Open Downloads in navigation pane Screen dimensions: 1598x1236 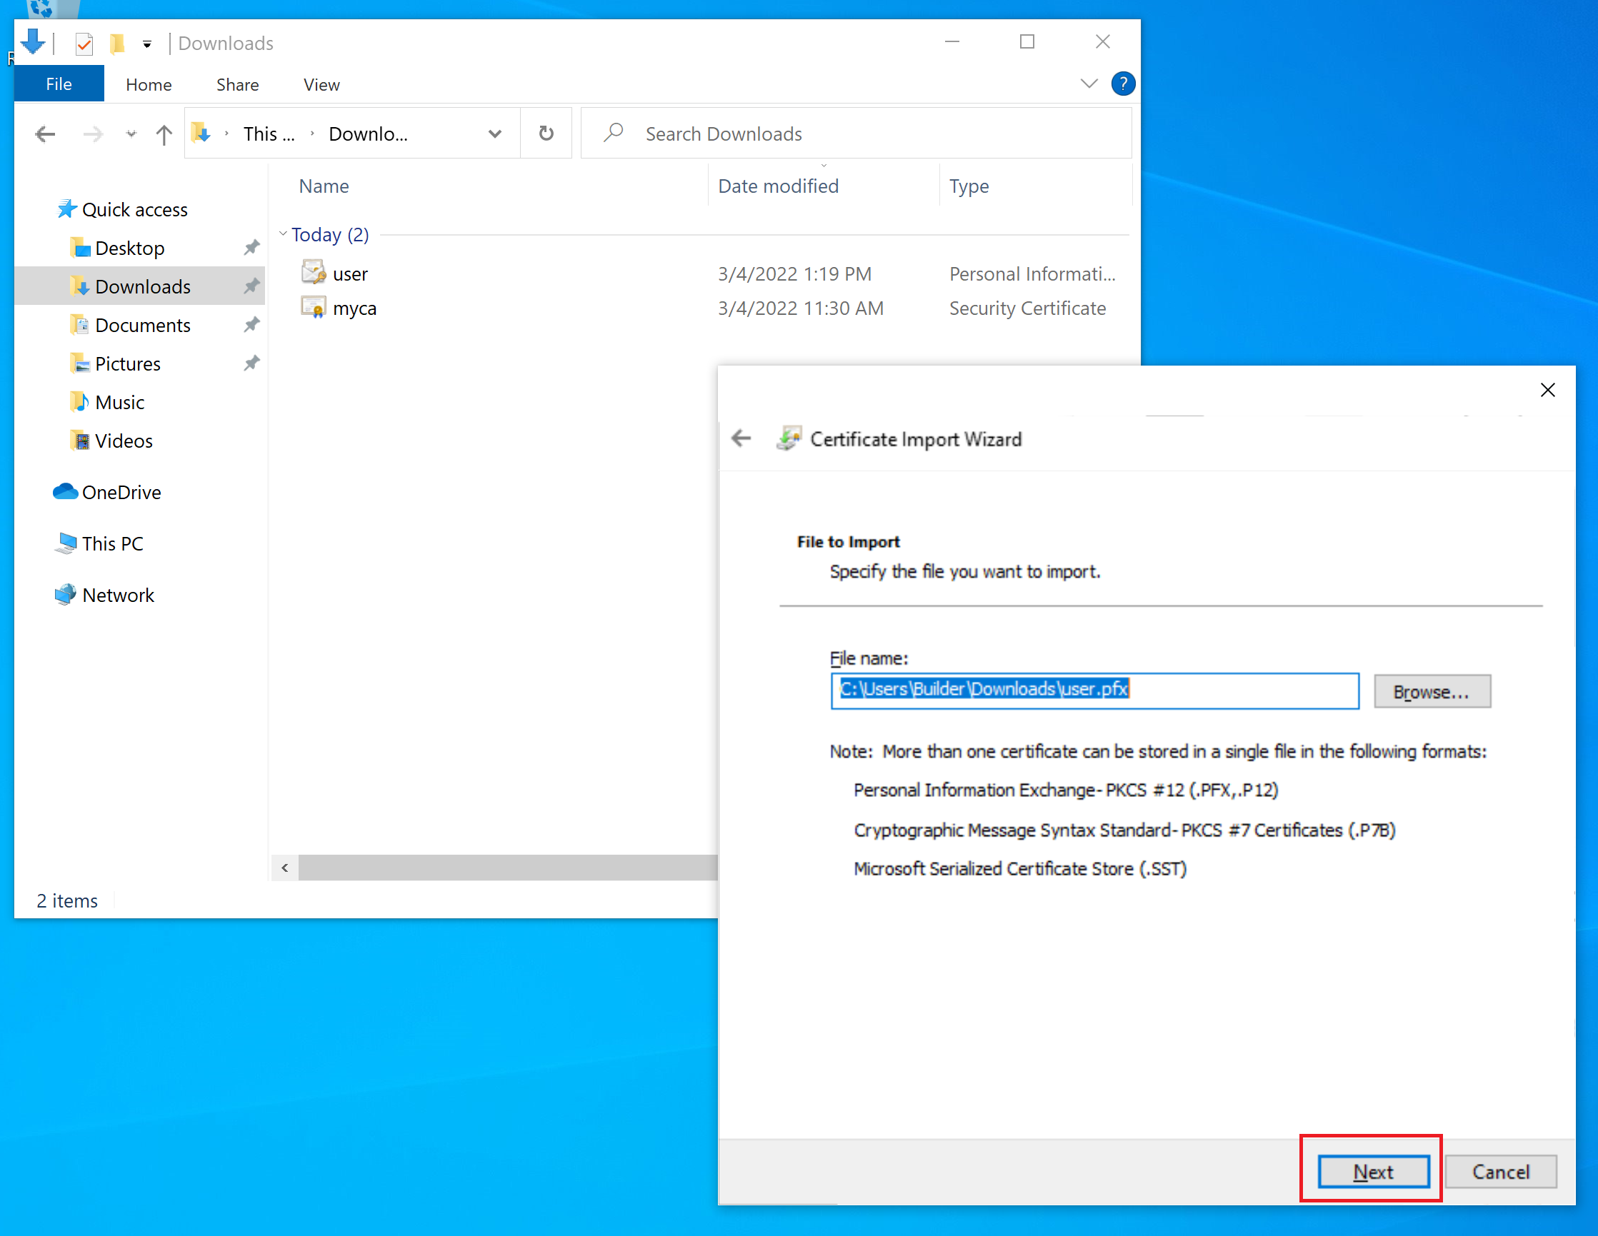coord(143,287)
